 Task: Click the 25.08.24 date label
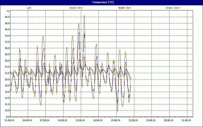[x=151, y=120]
